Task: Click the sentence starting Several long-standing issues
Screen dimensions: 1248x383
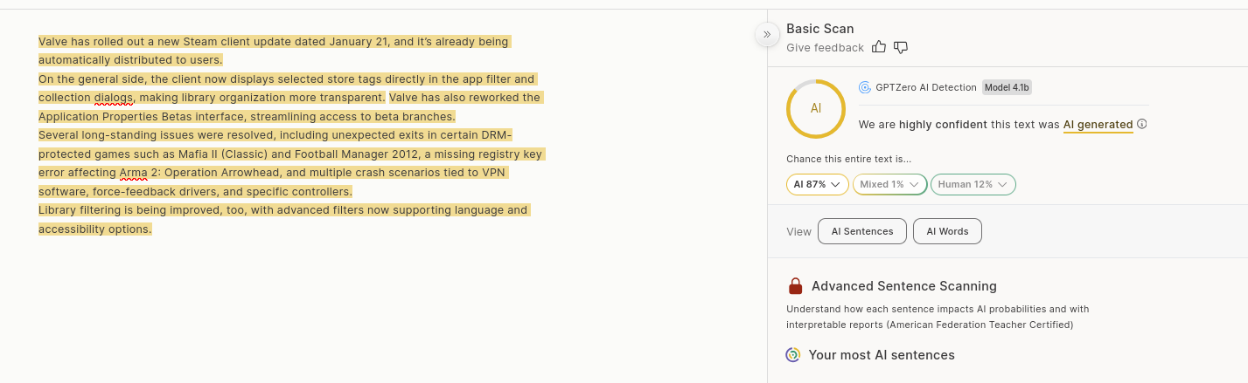Action: [x=291, y=163]
